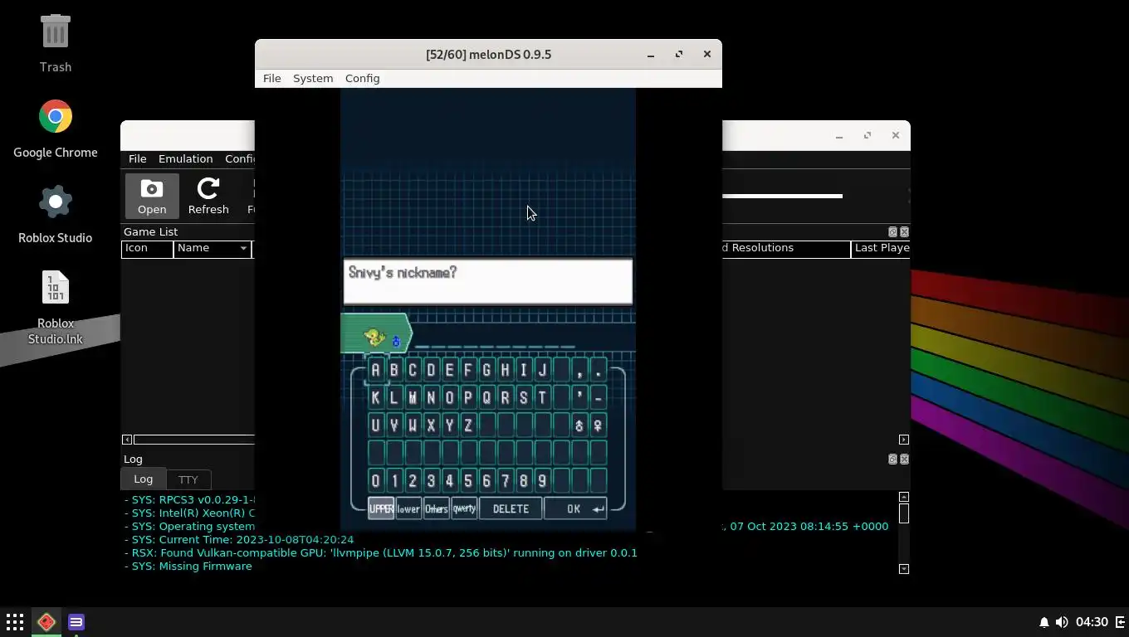Open melonDS Config menu

click(x=362, y=78)
